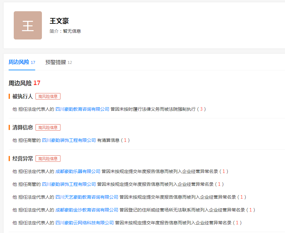The image size is (285, 233).
Task: Click the 清算信息 section title
Action: pos(22,127)
